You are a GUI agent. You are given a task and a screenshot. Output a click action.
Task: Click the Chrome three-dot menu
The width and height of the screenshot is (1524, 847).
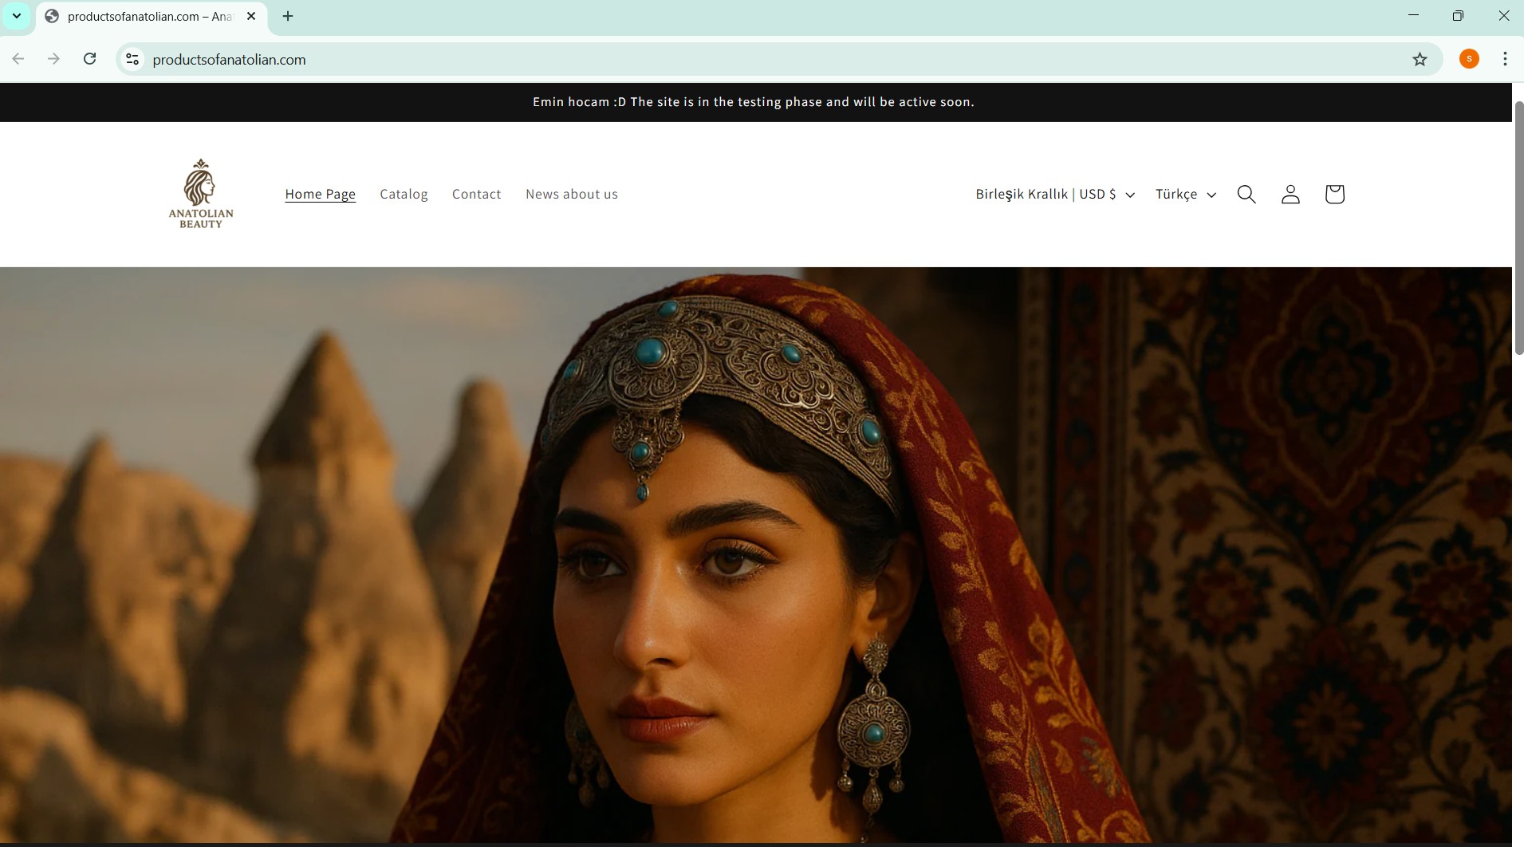[1506, 59]
